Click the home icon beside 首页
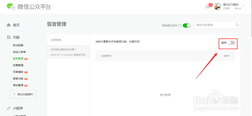Screen dimensions: 252x116 (x=9, y=25)
